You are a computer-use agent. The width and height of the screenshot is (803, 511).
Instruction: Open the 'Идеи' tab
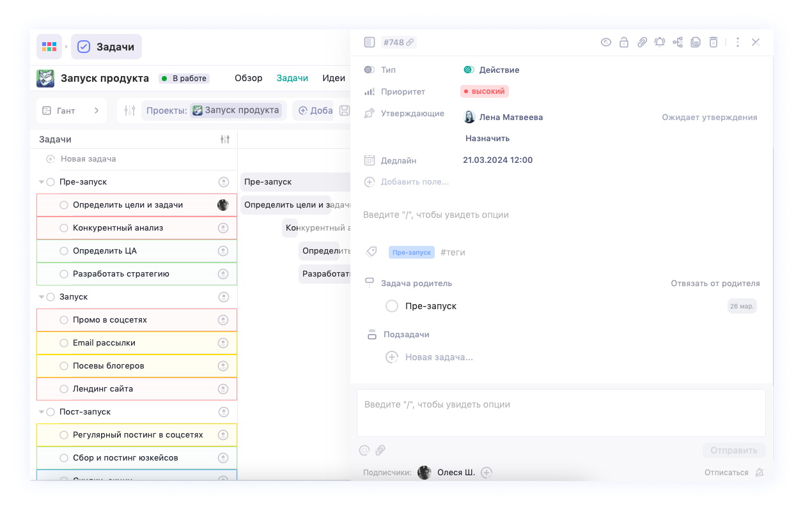(x=334, y=78)
